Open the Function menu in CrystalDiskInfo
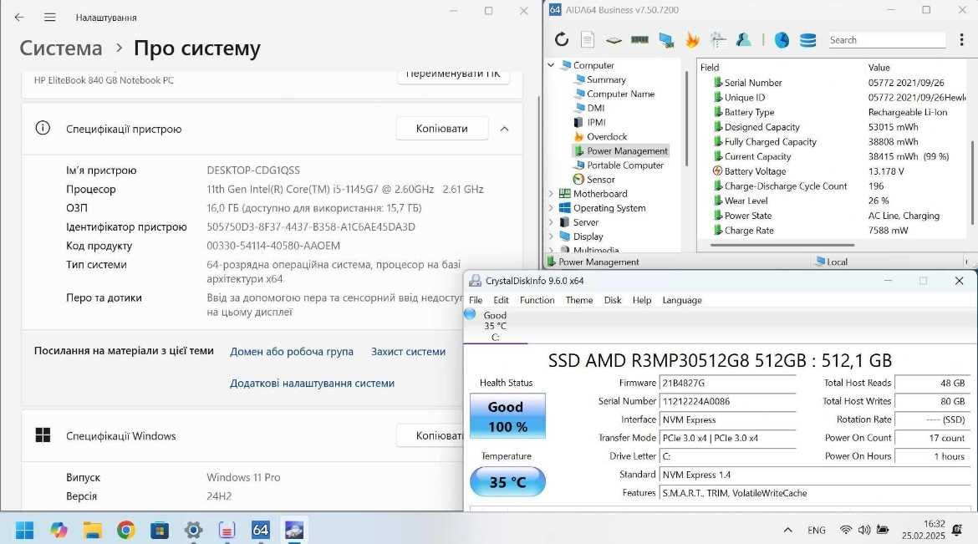The width and height of the screenshot is (978, 544). click(x=537, y=300)
